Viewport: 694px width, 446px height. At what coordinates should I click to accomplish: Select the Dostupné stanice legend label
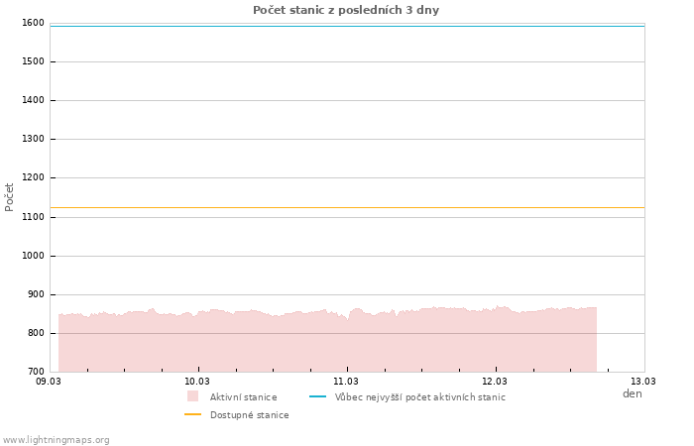pyautogui.click(x=249, y=415)
